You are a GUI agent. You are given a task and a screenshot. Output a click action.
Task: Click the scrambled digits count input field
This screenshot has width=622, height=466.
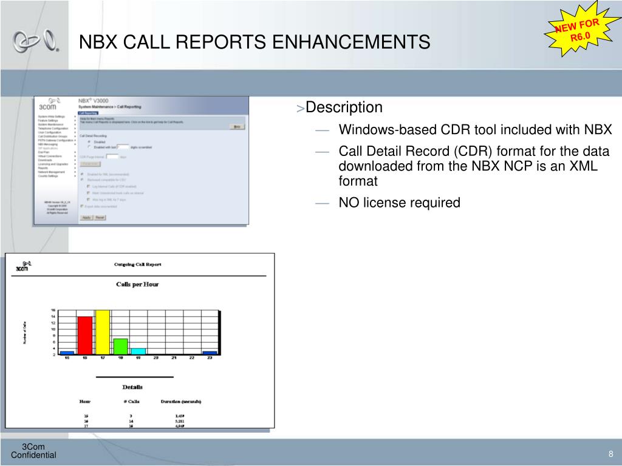pyautogui.click(x=123, y=147)
